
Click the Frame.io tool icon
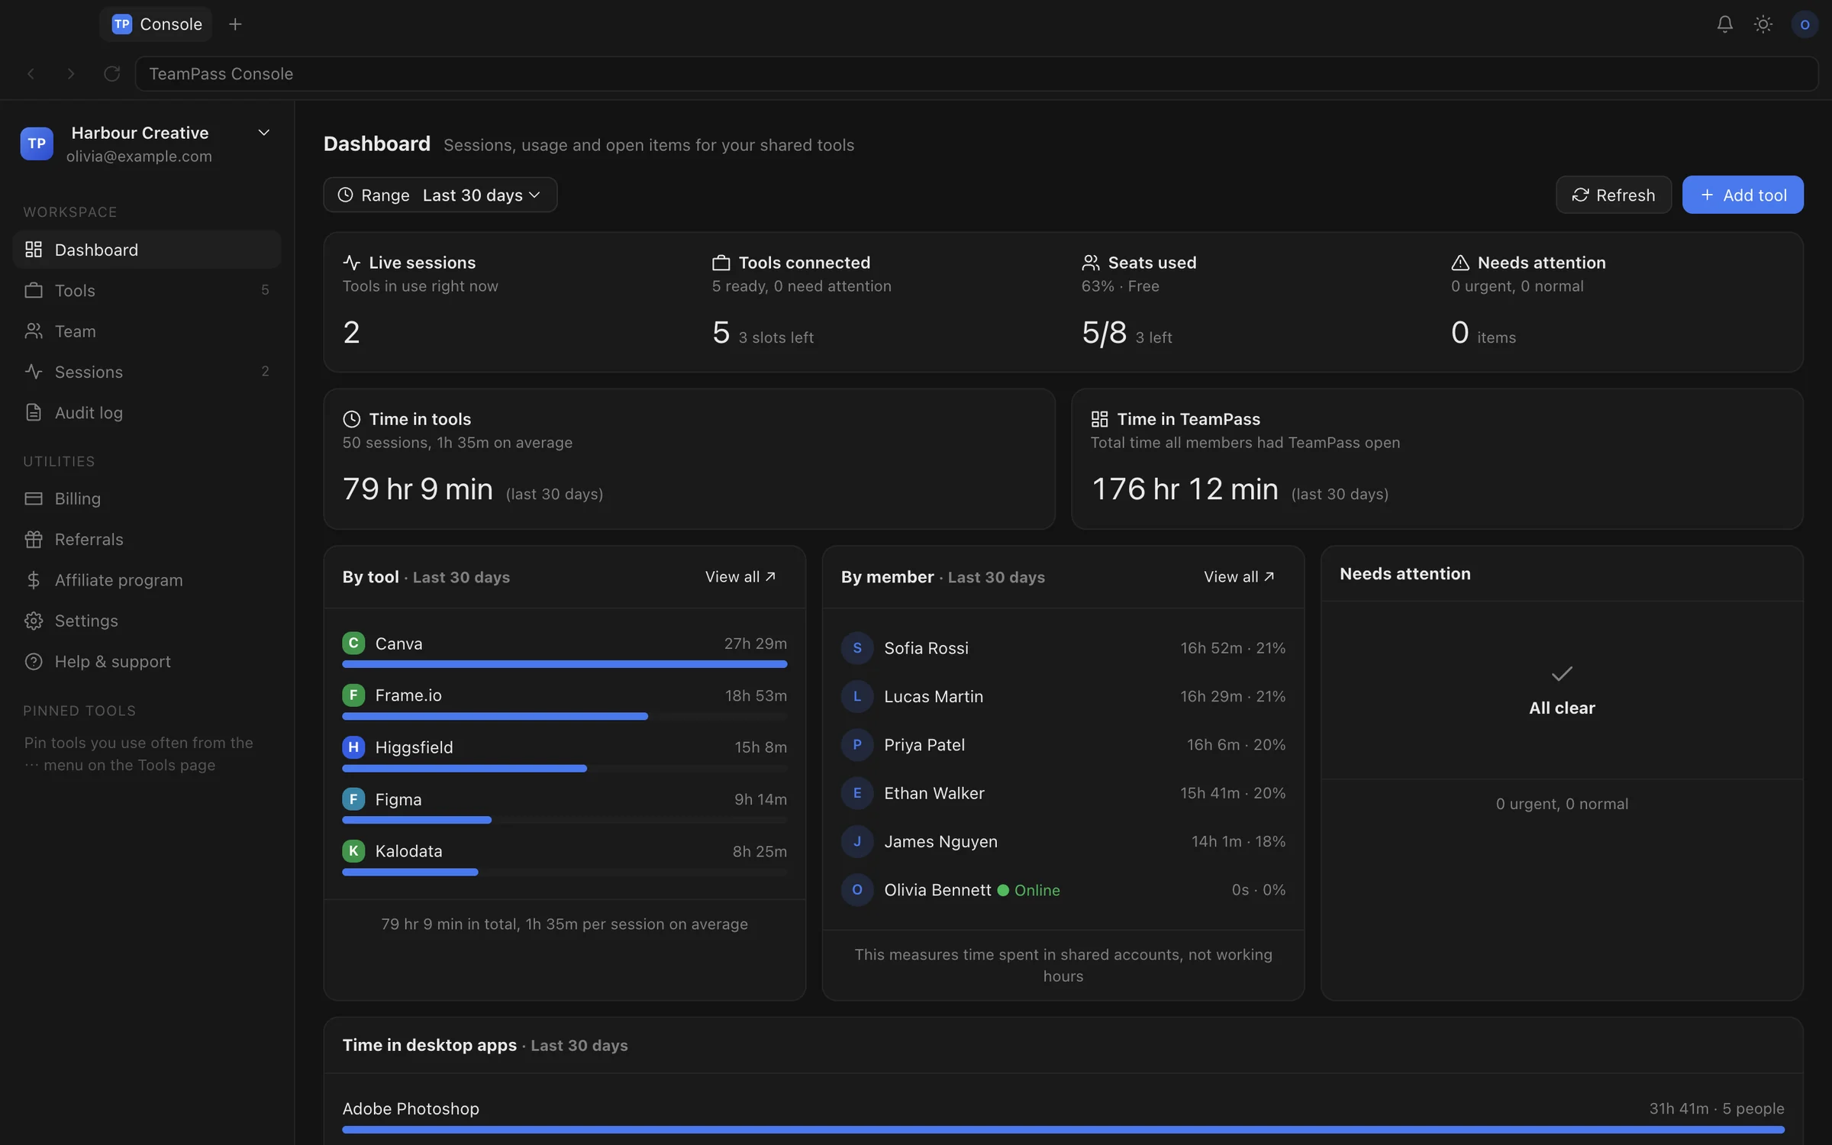(x=353, y=695)
